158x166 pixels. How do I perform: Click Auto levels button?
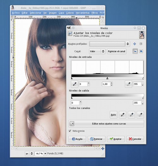pos(113,115)
